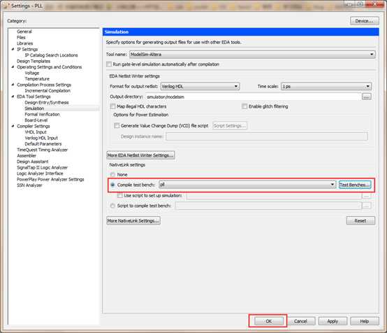Open More EDA Netlist Writer Settings
The image size is (387, 333).
point(140,155)
